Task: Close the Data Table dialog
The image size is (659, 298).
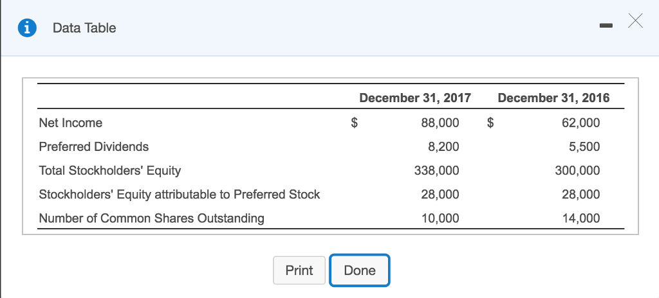Action: pos(635,22)
